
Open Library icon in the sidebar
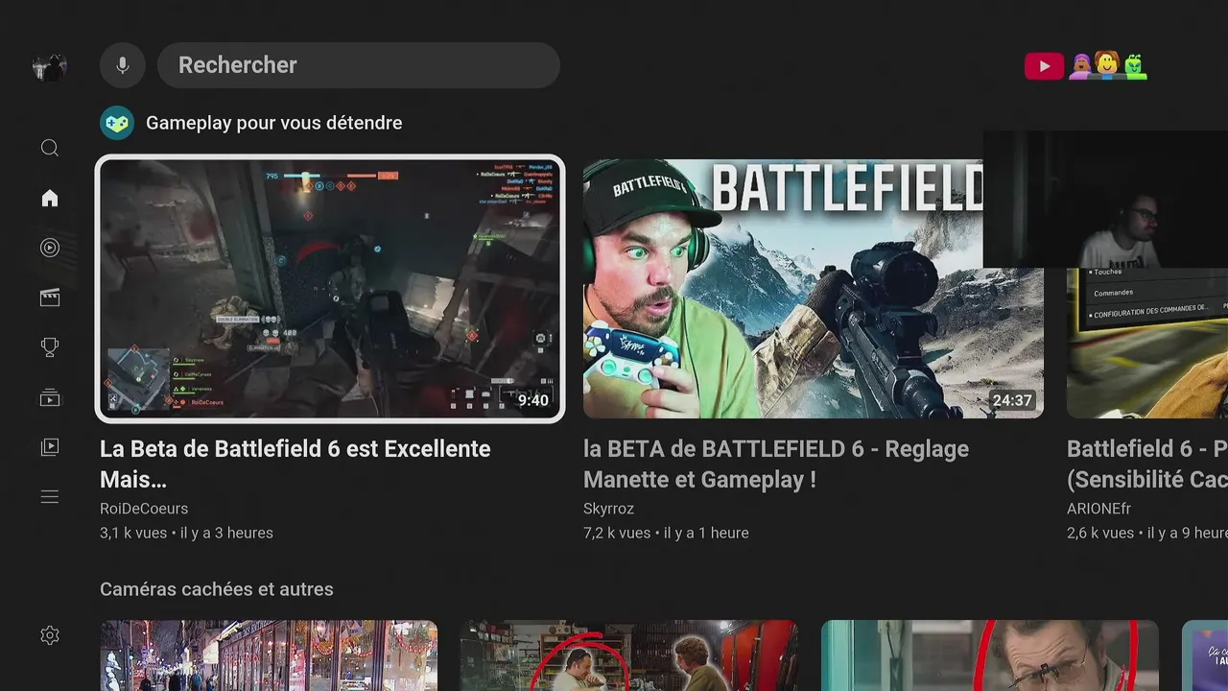coord(50,447)
